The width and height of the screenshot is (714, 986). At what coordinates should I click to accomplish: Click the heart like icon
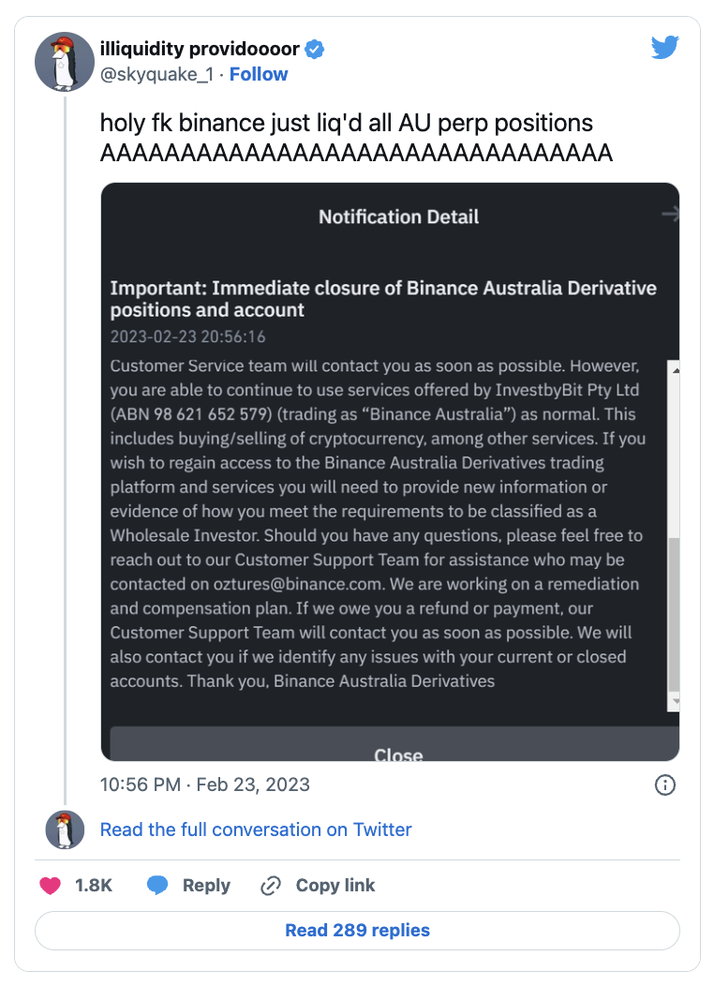(x=51, y=885)
